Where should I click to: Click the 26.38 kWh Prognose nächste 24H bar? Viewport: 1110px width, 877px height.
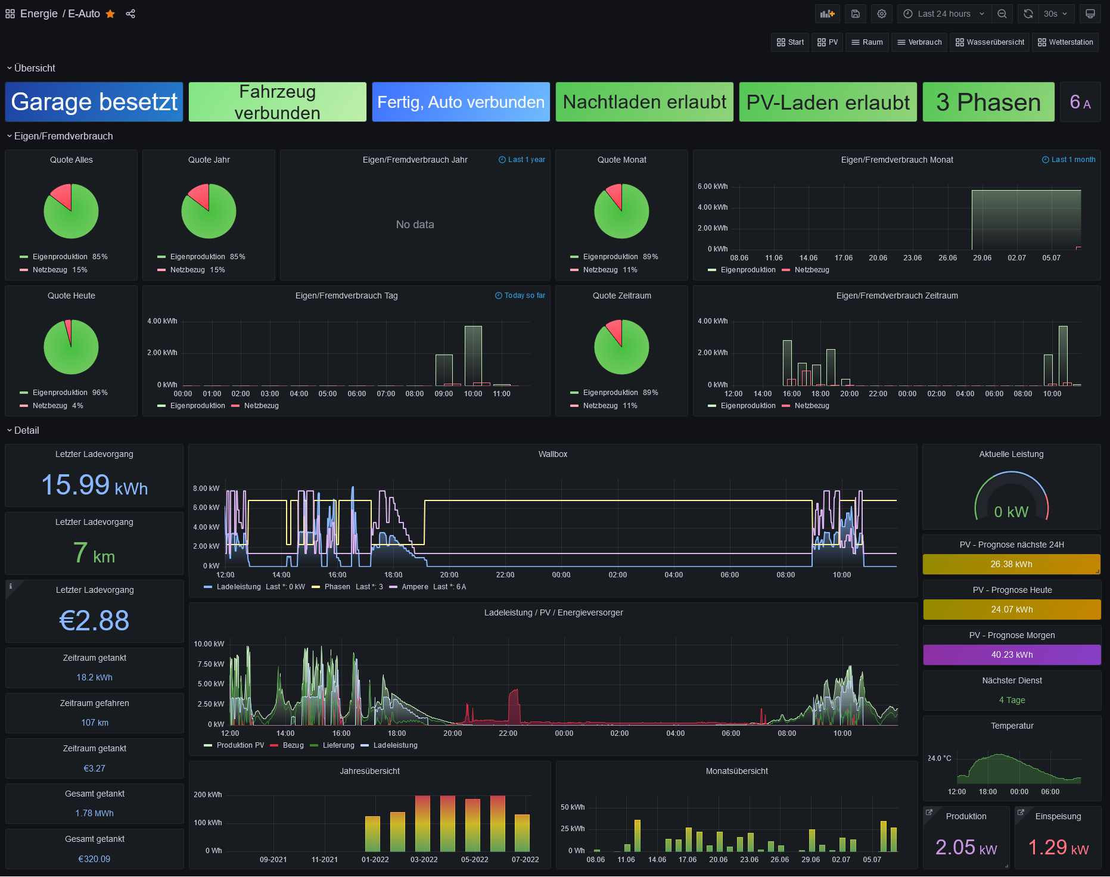1012,564
